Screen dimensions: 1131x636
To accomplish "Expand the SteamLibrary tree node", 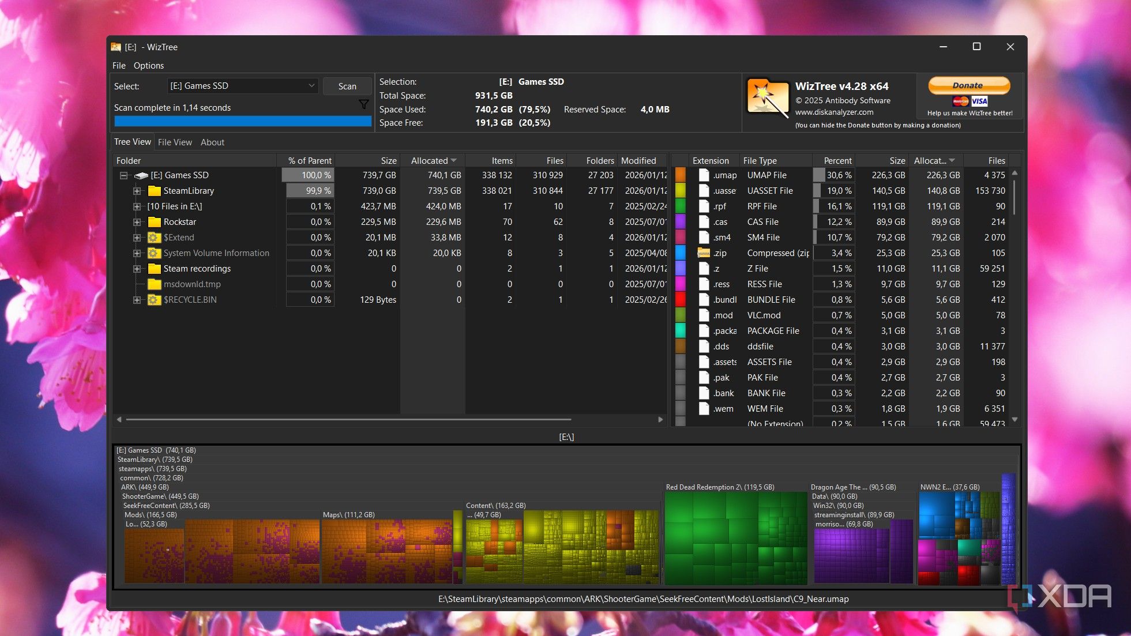I will (137, 191).
